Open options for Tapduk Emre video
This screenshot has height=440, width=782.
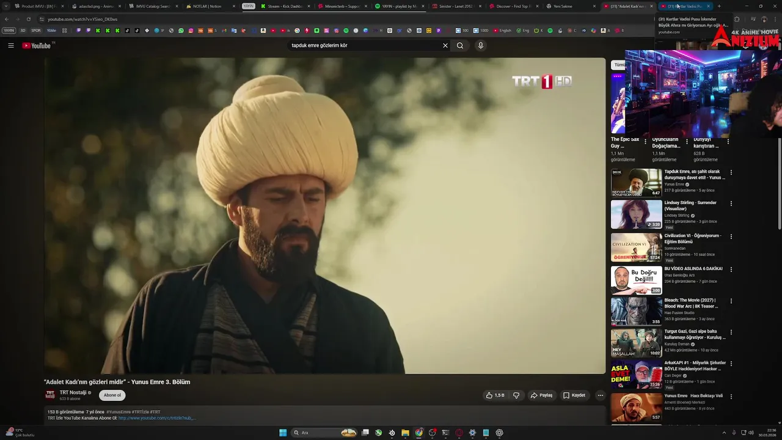[x=731, y=172]
